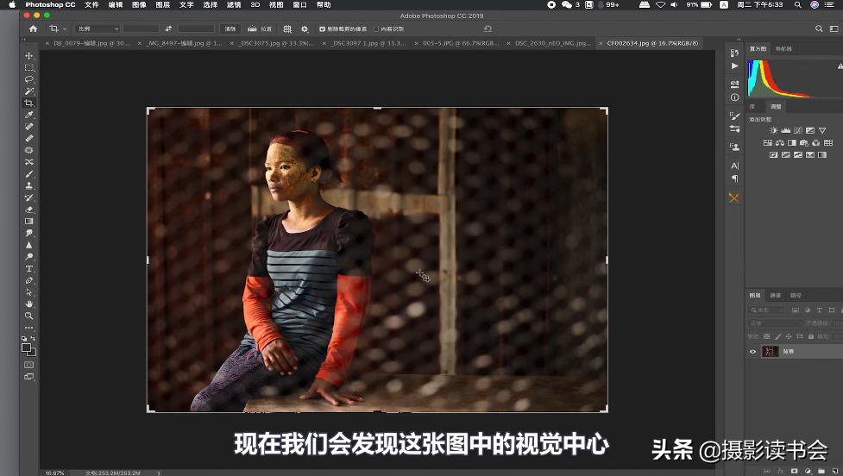Add Levels adjustment
843x476 pixels.
(785, 130)
